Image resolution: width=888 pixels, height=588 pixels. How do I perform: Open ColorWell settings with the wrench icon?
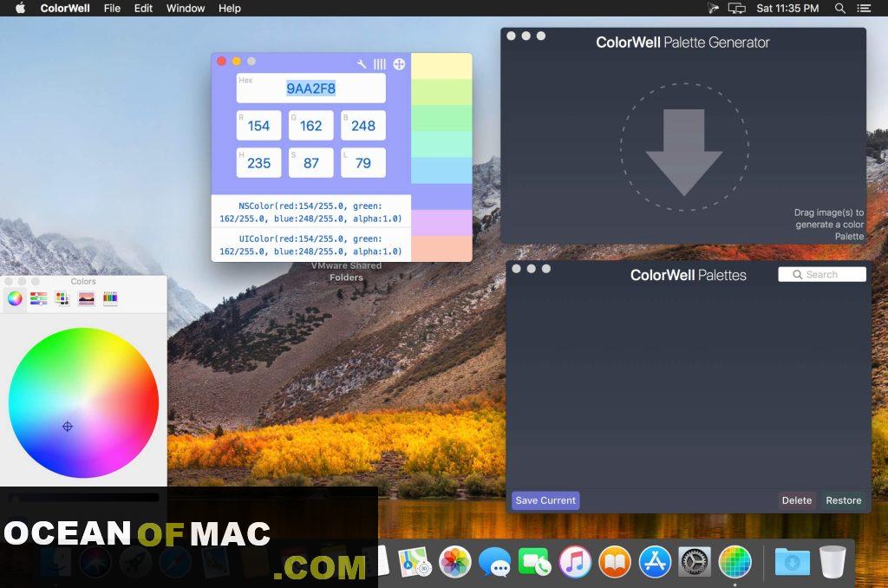(x=362, y=64)
